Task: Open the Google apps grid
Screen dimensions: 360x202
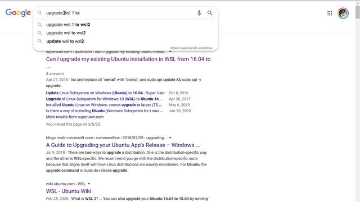Action: [x=330, y=13]
